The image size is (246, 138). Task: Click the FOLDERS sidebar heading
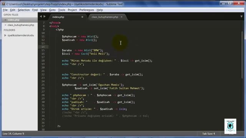click(9, 30)
